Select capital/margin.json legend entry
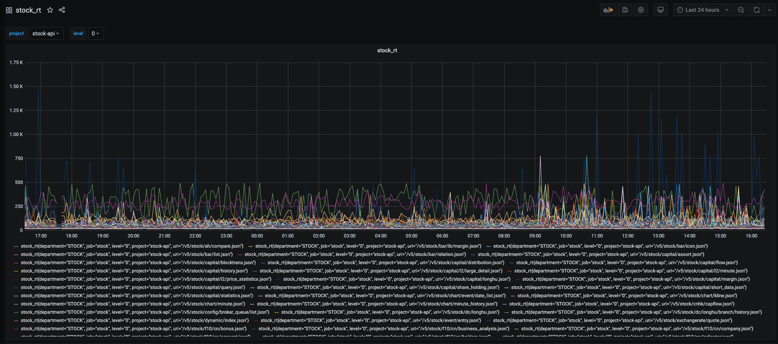778x344 pixels. 636,279
